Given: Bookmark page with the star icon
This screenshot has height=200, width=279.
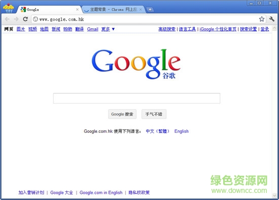Looking at the screenshot, I should (x=262, y=19).
